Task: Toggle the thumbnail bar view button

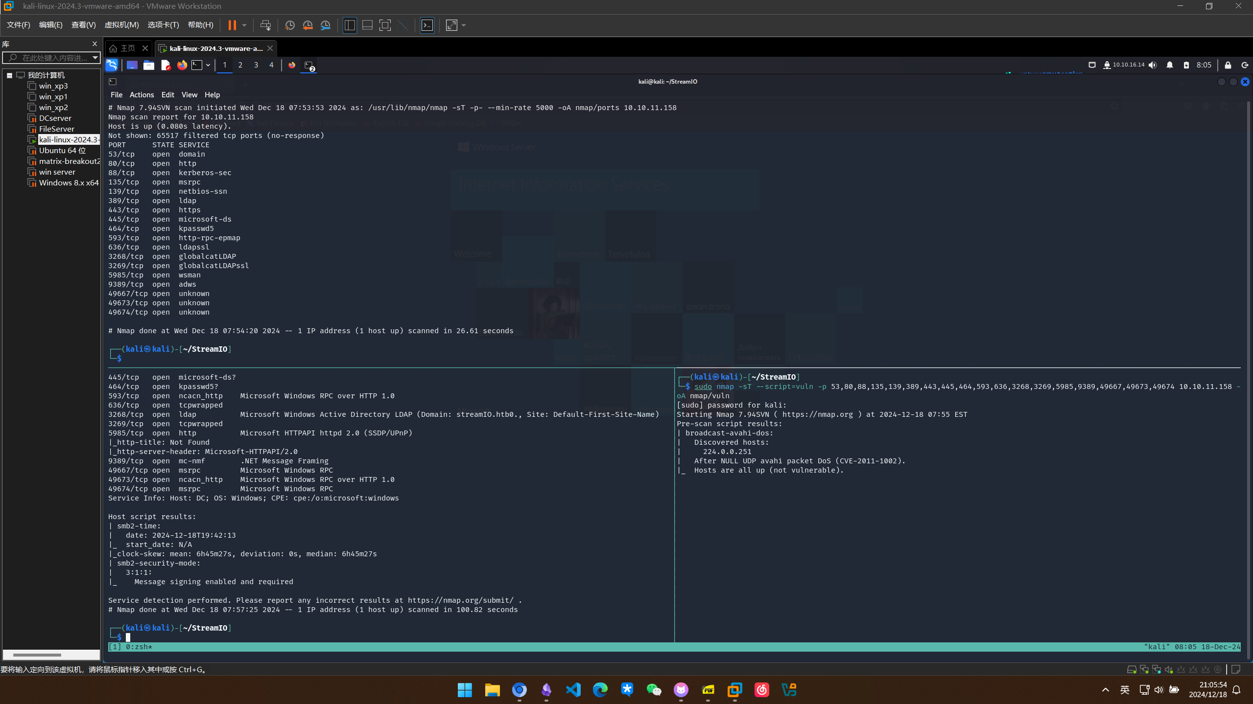Action: pyautogui.click(x=367, y=25)
